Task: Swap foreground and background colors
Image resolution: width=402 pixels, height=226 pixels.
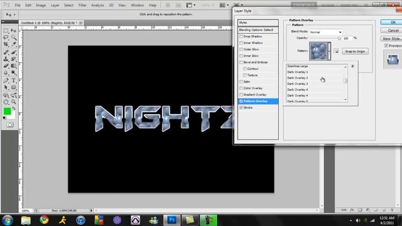Action: pyautogui.click(x=14, y=109)
